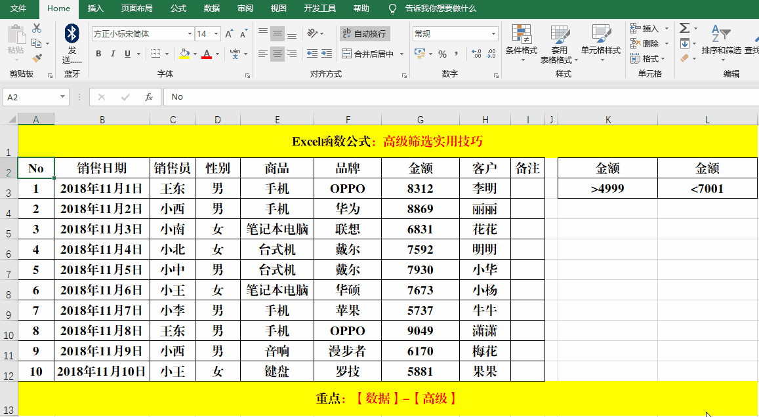Image resolution: width=759 pixels, height=417 pixels.
Task: Open the font name dropdown
Action: click(x=190, y=34)
